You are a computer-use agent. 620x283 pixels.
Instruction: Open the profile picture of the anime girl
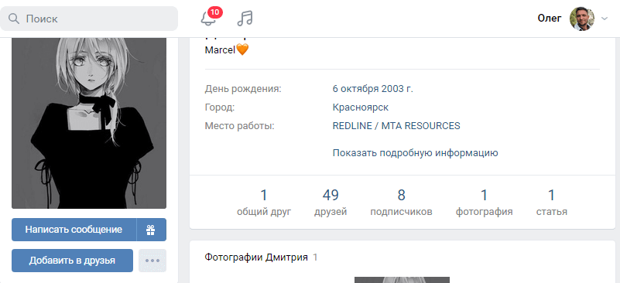[x=89, y=123]
